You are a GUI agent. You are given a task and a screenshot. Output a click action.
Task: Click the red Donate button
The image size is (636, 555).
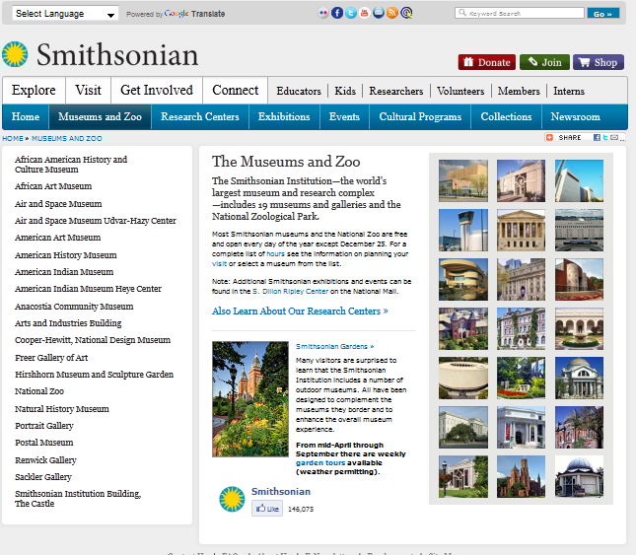click(487, 62)
